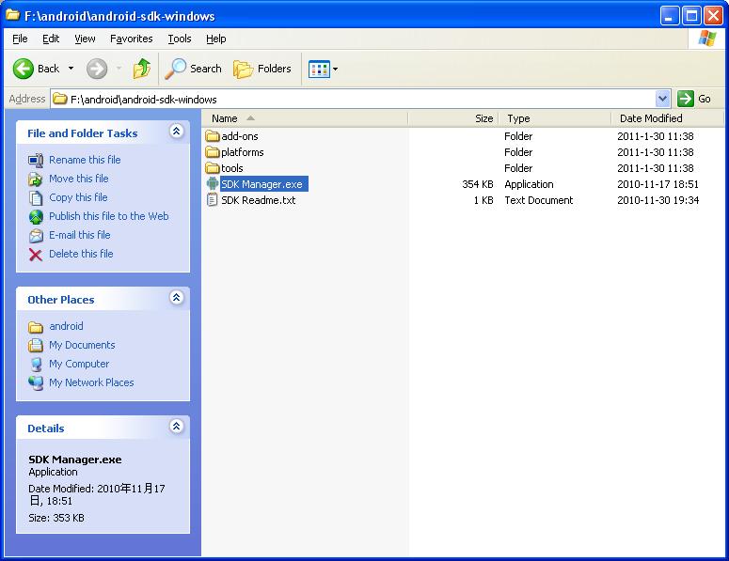Image resolution: width=729 pixels, height=561 pixels.
Task: Collapse the Details panel
Action: tap(176, 427)
